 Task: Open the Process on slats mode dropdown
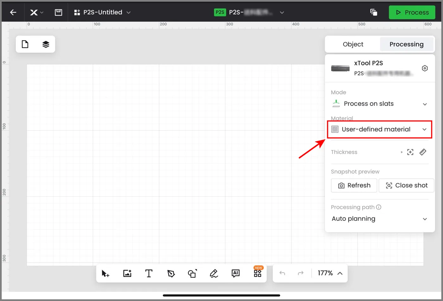tap(379, 104)
